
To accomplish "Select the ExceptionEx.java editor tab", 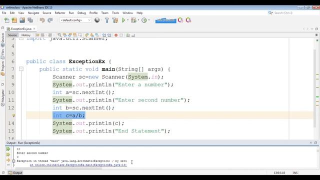I will point(21,29).
